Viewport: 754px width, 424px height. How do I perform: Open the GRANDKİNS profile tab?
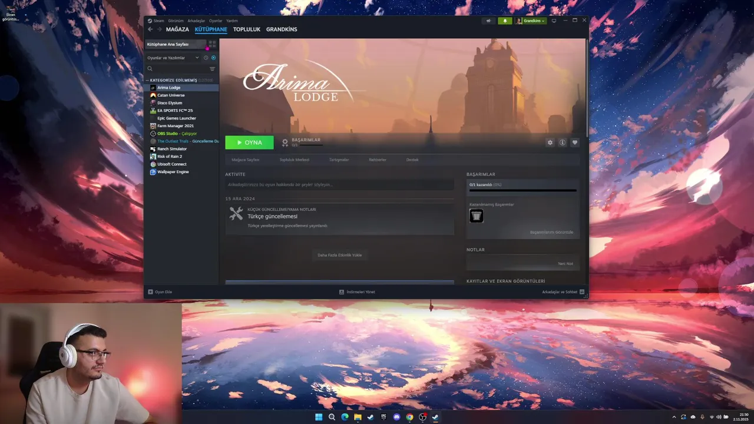282,29
